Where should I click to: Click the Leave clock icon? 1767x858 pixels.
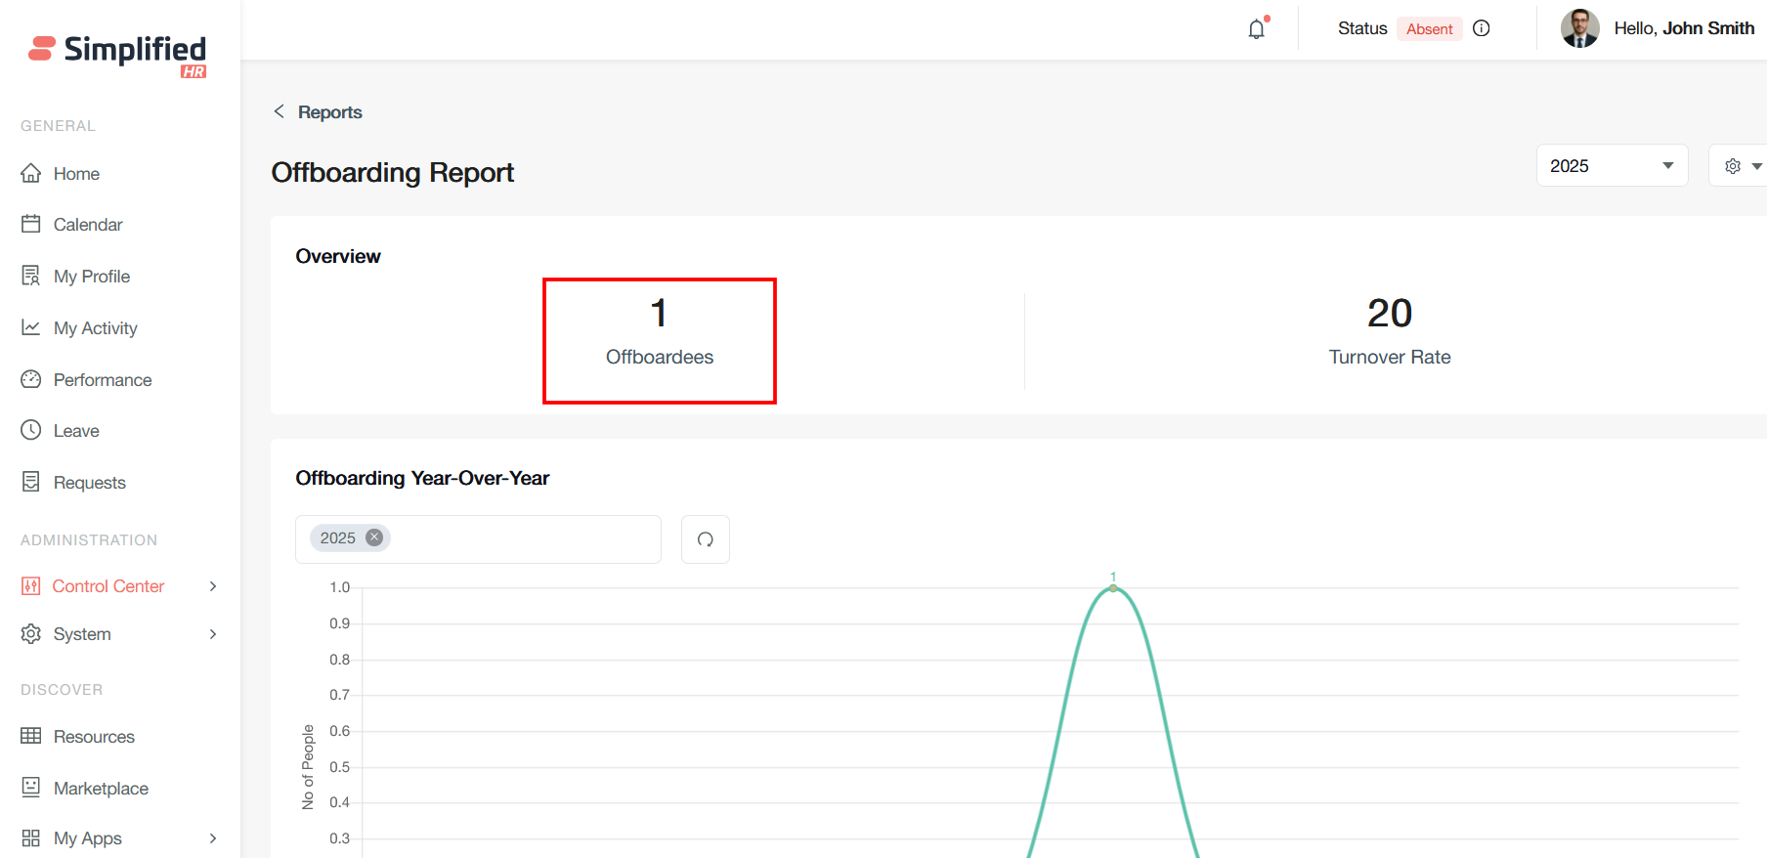coord(31,430)
